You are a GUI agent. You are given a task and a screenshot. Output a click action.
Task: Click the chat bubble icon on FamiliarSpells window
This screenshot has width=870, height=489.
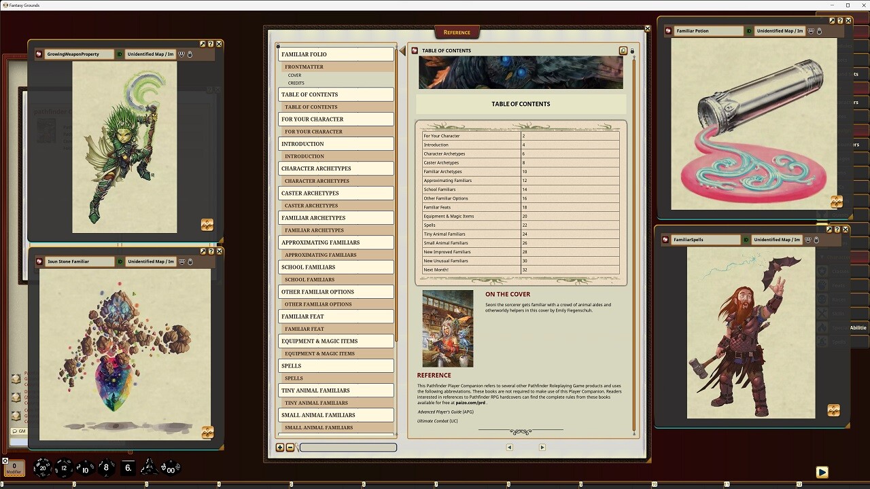pos(807,239)
